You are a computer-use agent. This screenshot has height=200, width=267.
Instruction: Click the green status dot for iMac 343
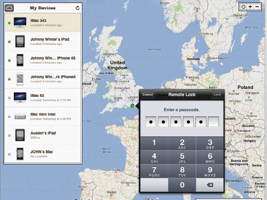click(9, 23)
